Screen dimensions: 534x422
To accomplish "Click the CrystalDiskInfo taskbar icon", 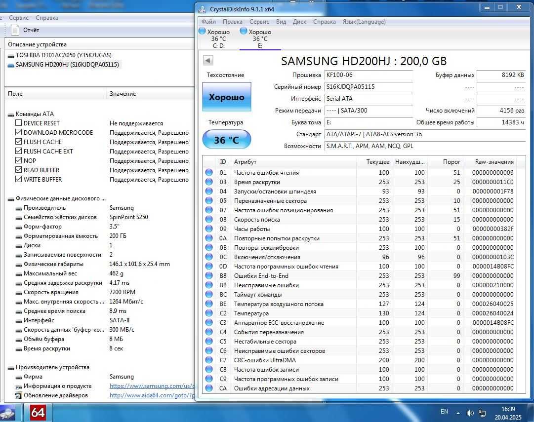I will pos(7,413).
